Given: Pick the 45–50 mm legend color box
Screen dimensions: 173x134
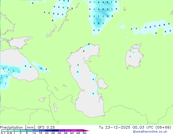Looking at the screenshot, I should click(80, 130).
